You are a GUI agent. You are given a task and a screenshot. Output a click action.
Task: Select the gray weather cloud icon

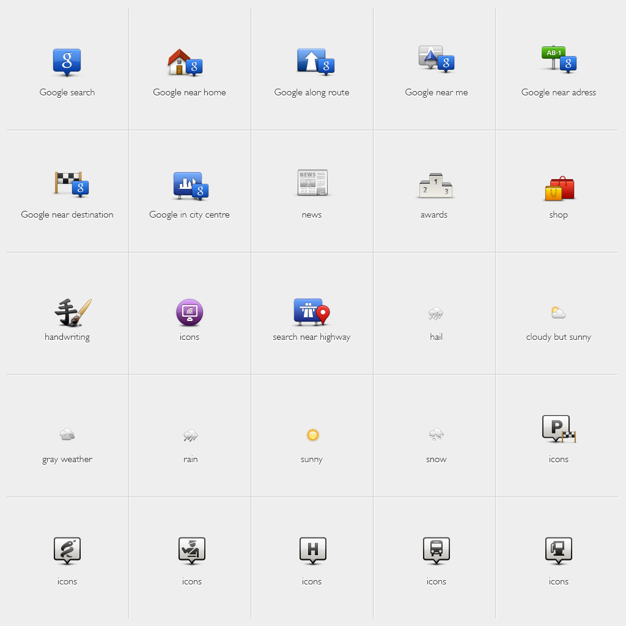click(x=67, y=435)
